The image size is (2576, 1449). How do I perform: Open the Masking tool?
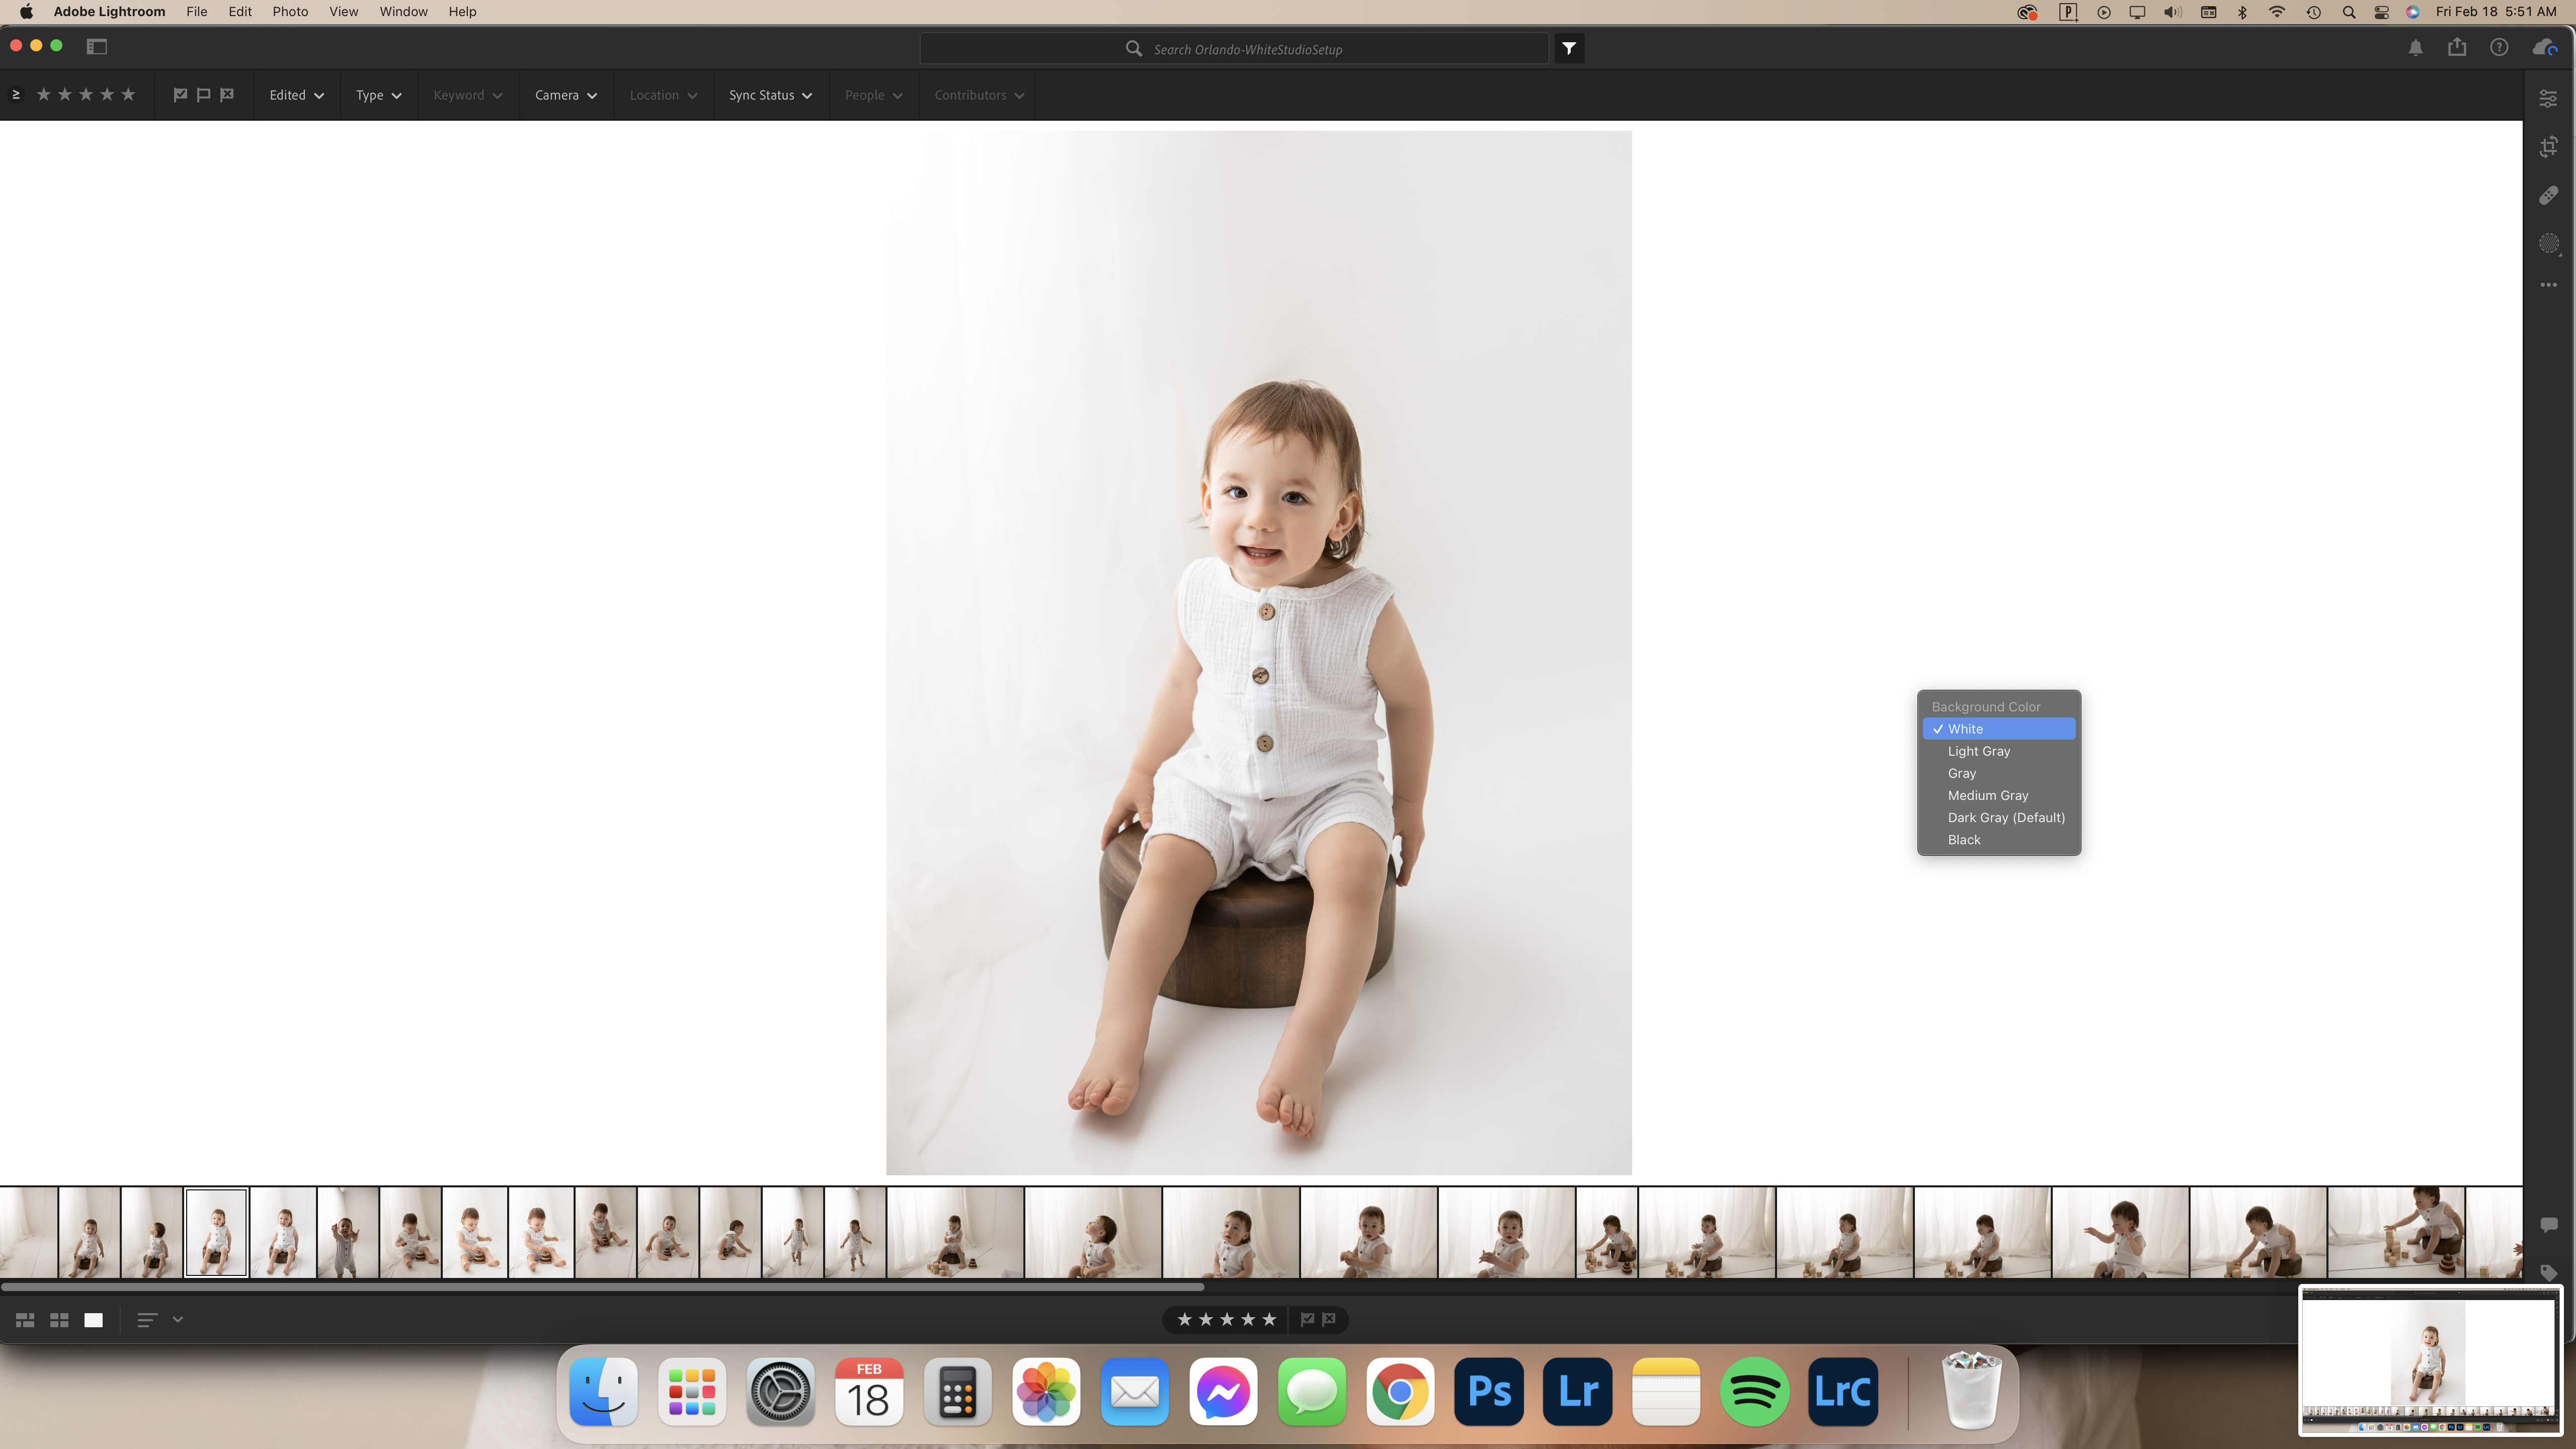pos(2548,244)
